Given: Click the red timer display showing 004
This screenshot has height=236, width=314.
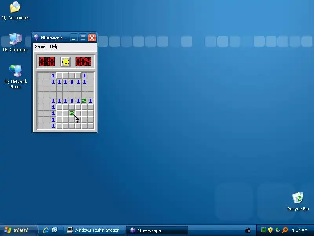Looking at the screenshot, I should [83, 62].
